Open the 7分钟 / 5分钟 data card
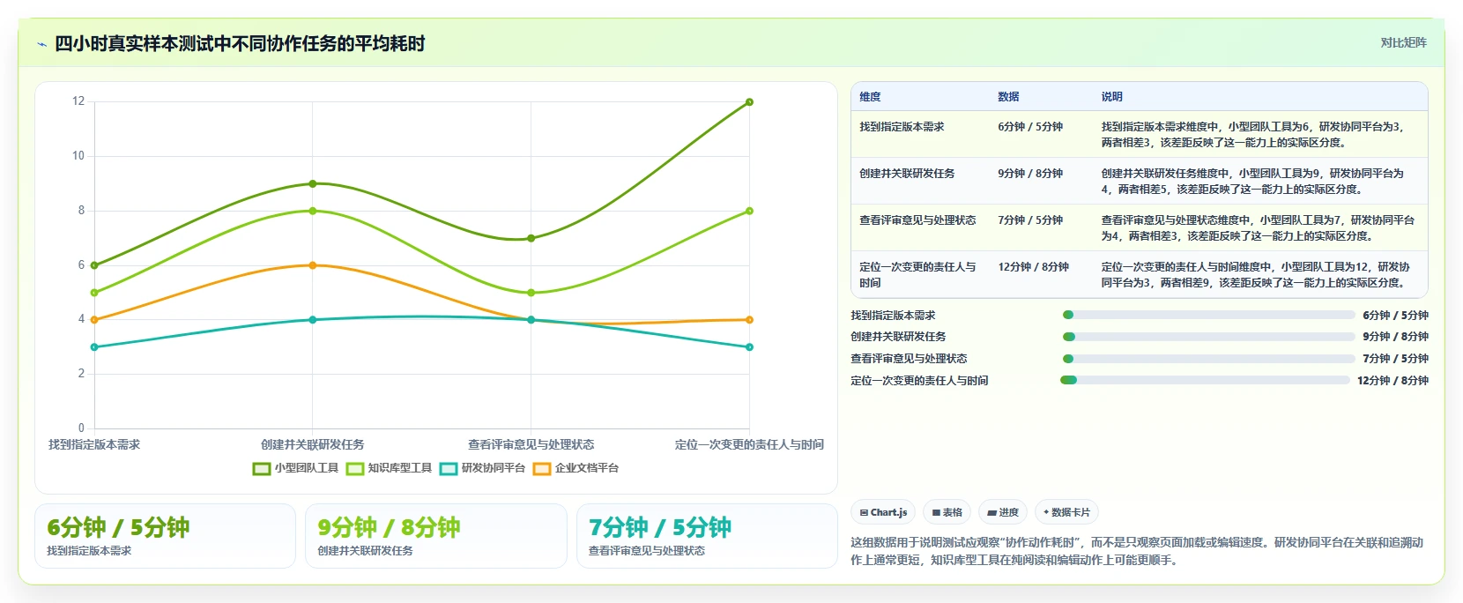Image resolution: width=1463 pixels, height=603 pixels. tap(707, 536)
